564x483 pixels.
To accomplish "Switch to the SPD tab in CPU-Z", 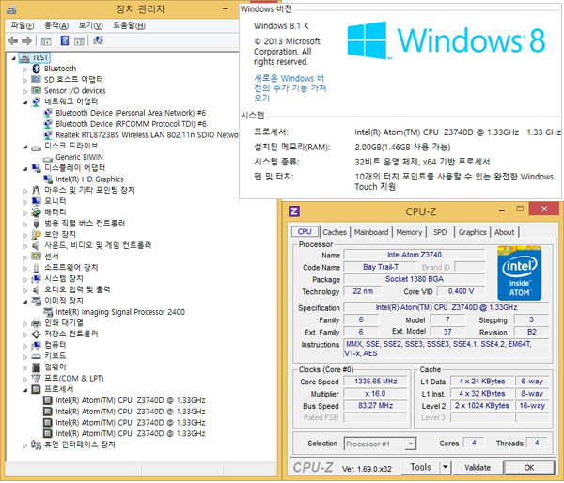I will [440, 232].
